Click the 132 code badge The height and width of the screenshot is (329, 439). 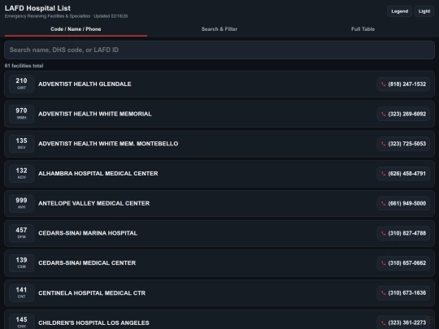(x=22, y=174)
